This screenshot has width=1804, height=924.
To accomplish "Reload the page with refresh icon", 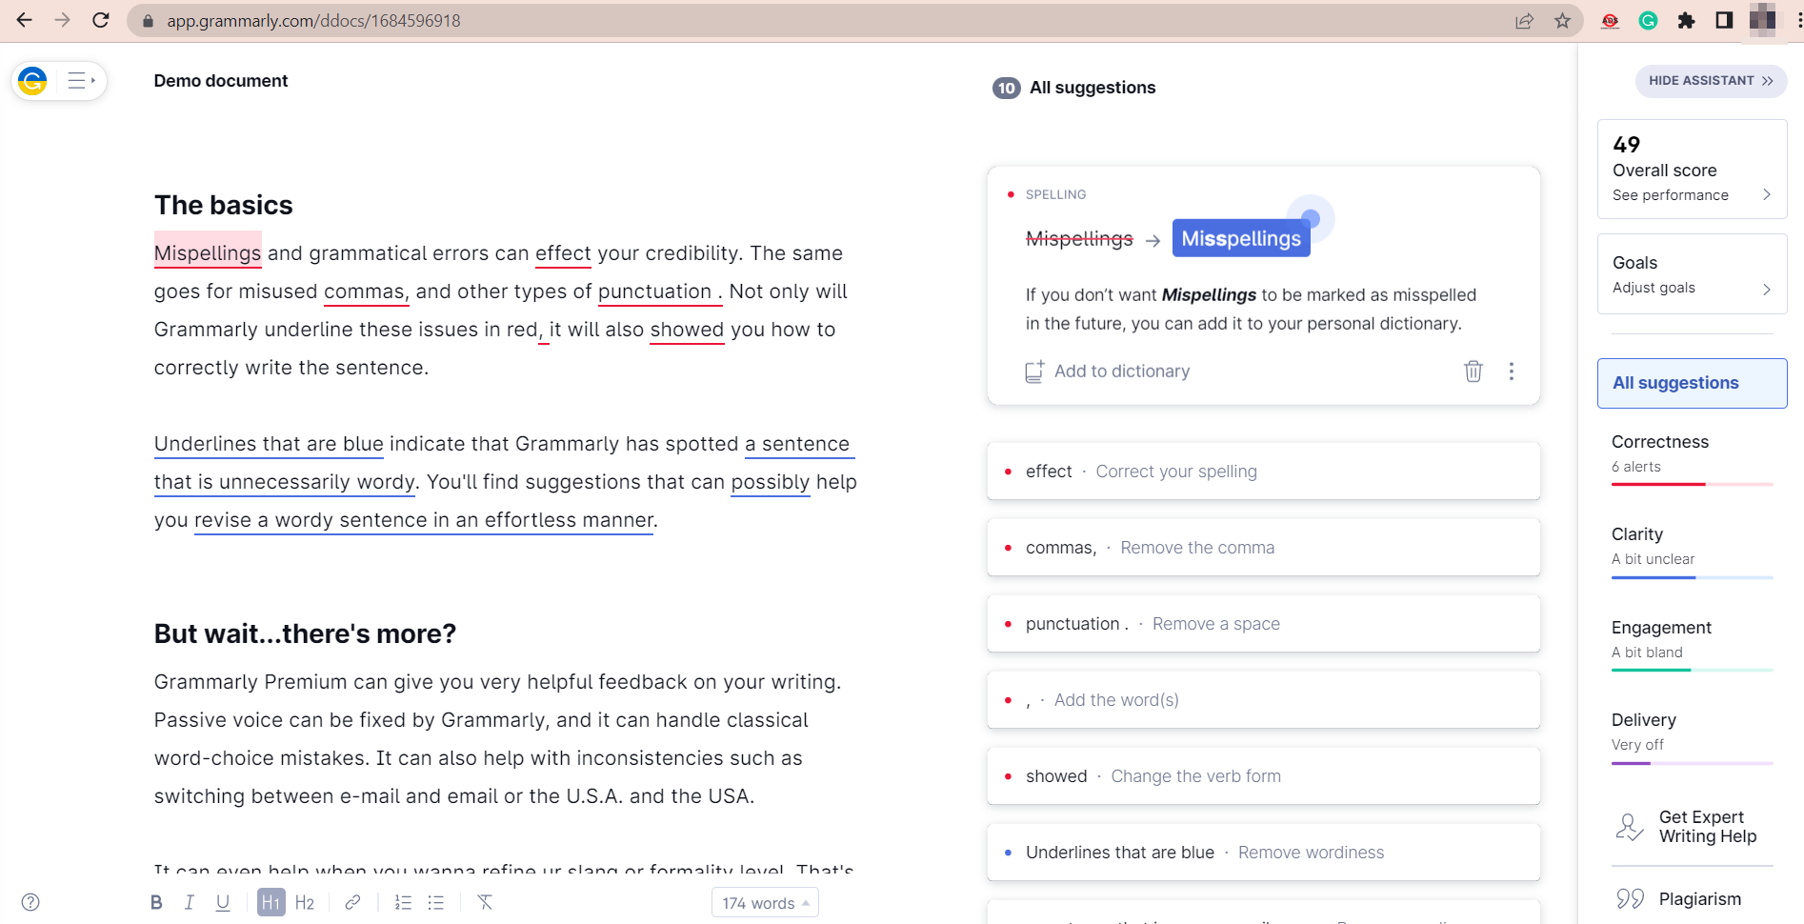I will tap(101, 20).
